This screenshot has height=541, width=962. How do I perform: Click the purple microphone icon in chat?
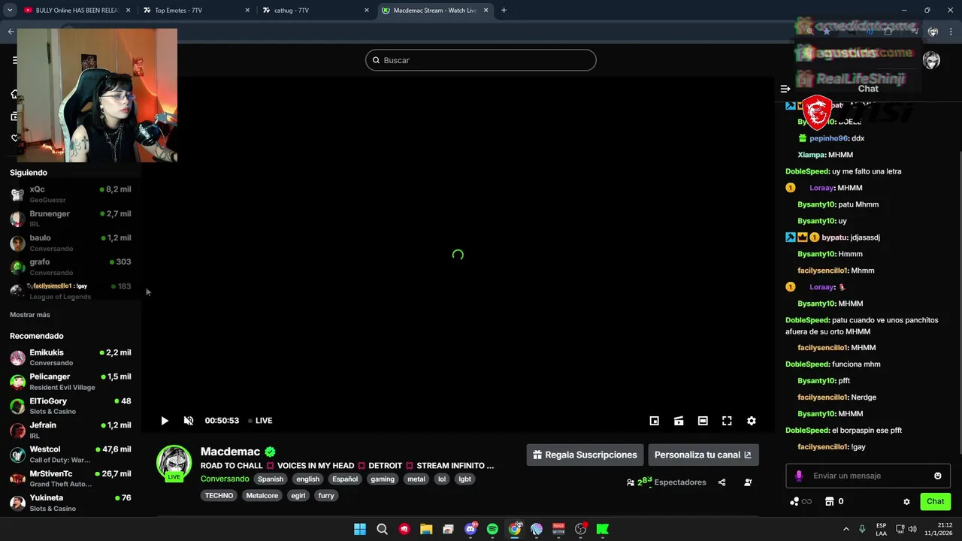pyautogui.click(x=799, y=476)
